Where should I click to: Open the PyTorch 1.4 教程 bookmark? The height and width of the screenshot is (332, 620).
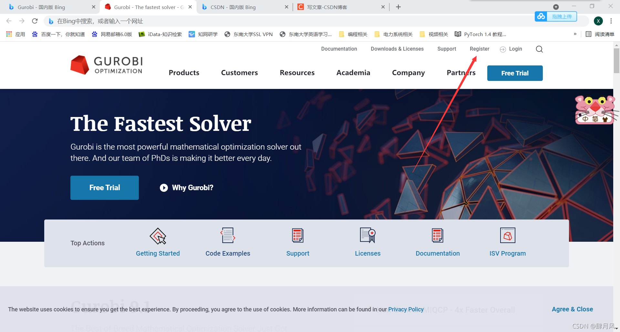coord(480,34)
